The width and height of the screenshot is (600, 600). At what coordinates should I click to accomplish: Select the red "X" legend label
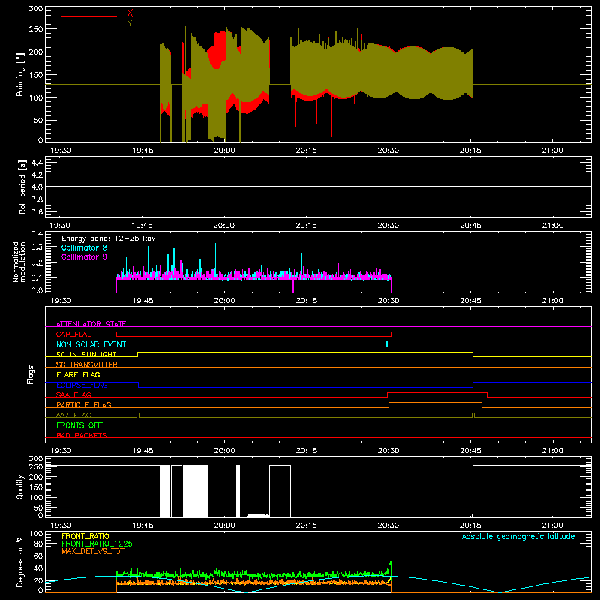tap(130, 13)
